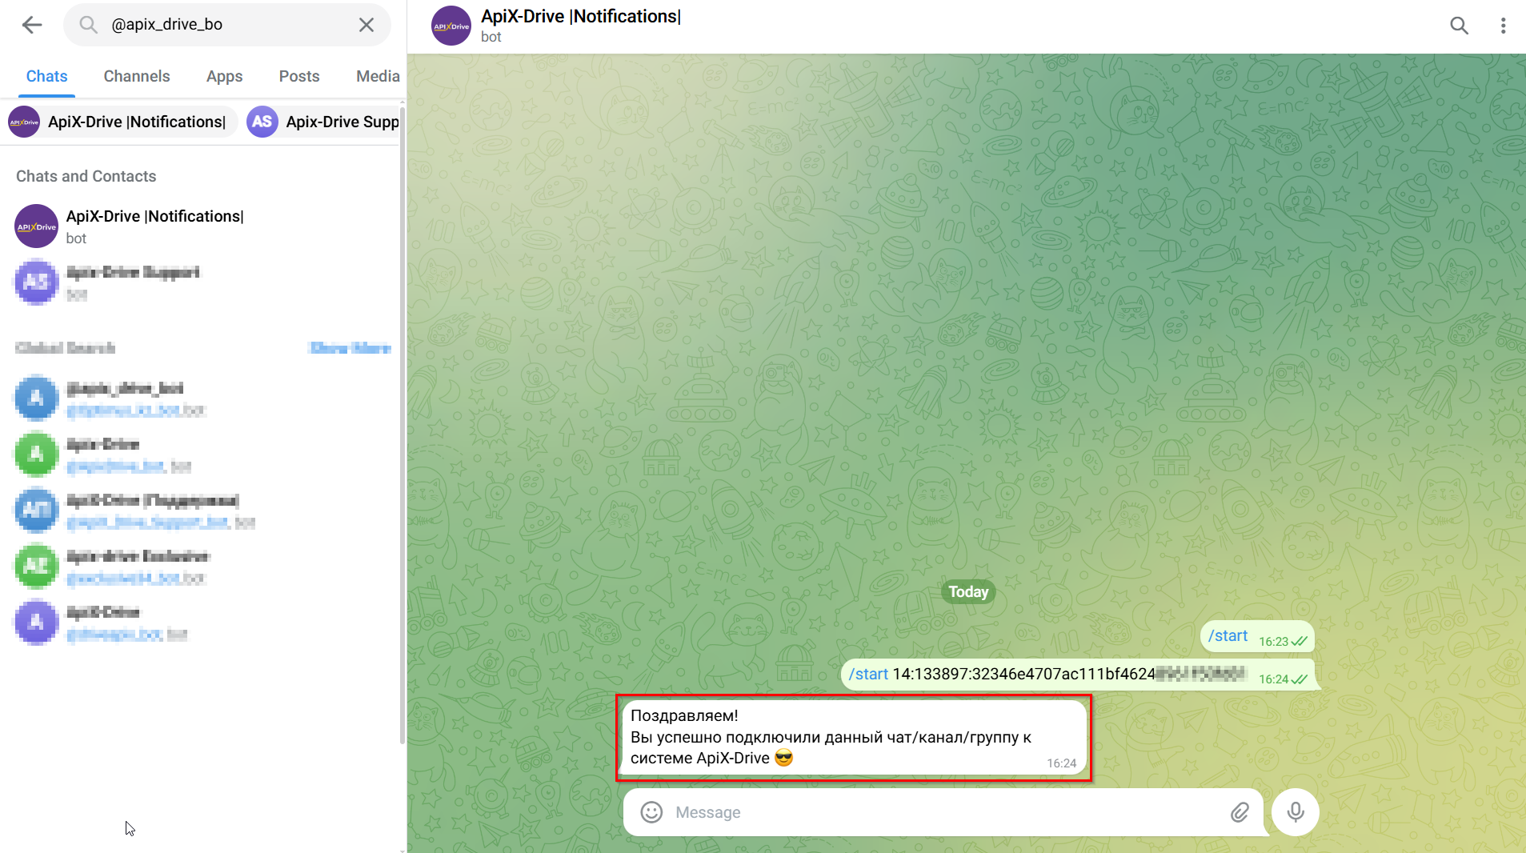Go back with the left arrow icon
The image size is (1526, 853).
click(32, 25)
